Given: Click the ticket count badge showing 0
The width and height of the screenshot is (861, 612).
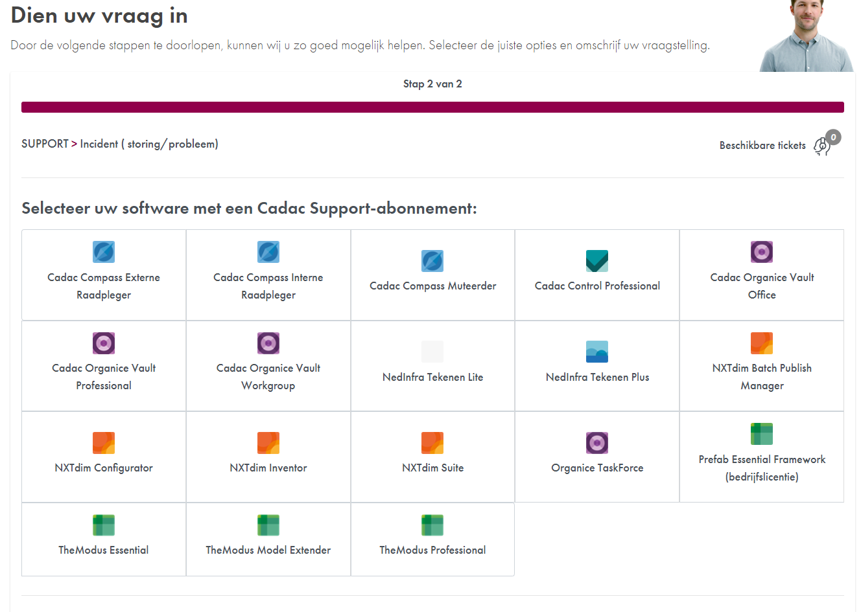Looking at the screenshot, I should pos(833,137).
